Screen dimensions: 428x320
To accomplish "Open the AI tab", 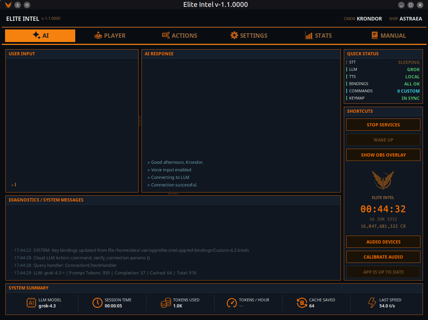I will [x=40, y=36].
